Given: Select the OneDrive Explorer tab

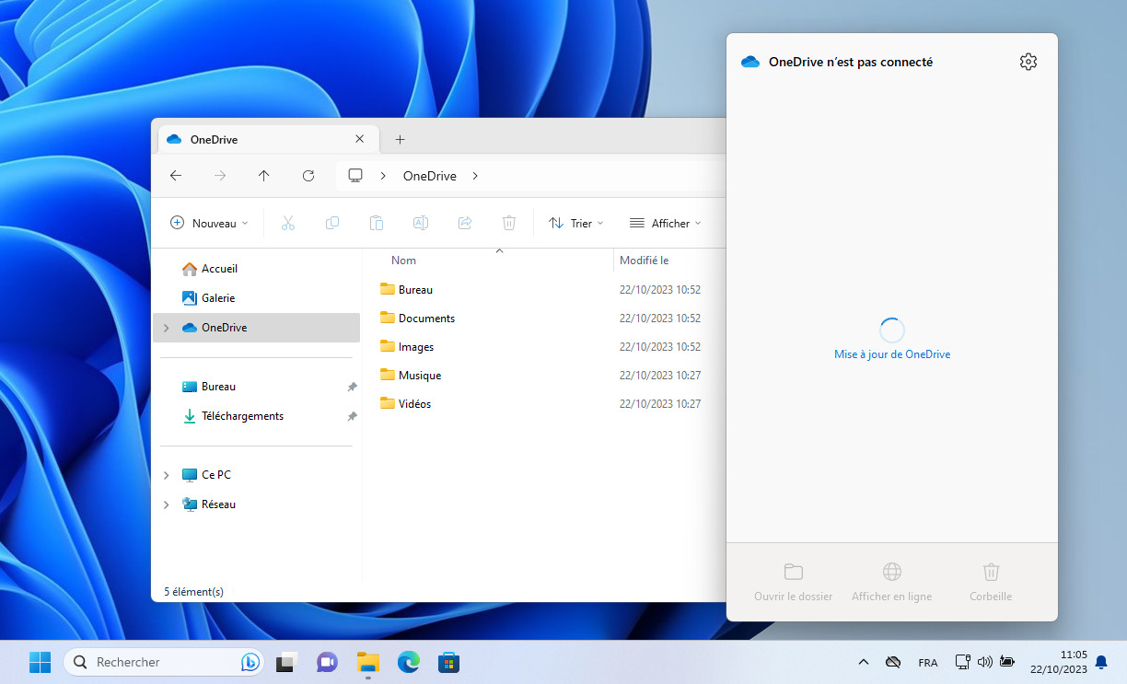Looking at the screenshot, I should pos(267,140).
